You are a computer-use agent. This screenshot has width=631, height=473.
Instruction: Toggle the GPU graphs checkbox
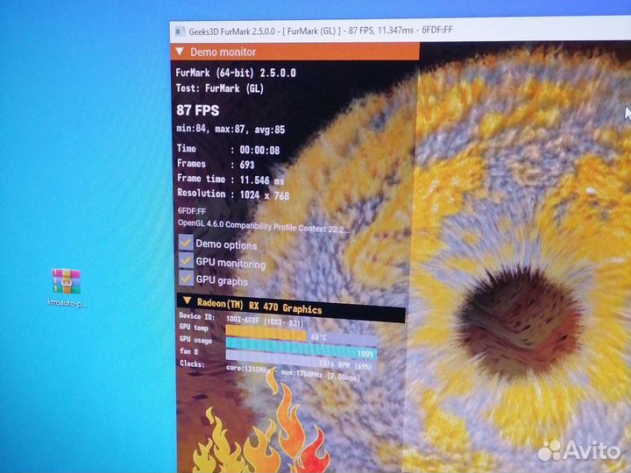point(186,278)
